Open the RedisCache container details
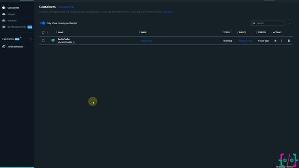Image resolution: width=299 pixels, height=168 pixels. [64, 39]
